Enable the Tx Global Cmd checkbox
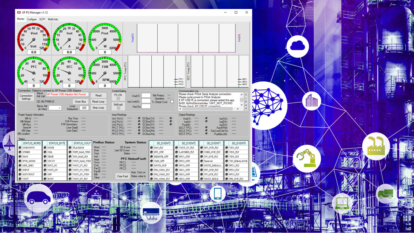The image size is (414, 233). (172, 102)
